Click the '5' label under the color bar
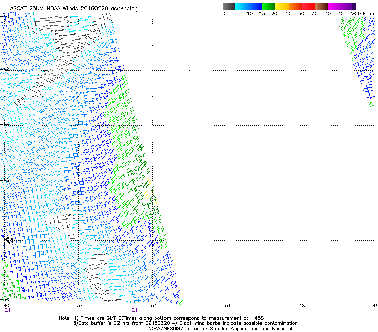378x332 pixels. pos(236,14)
